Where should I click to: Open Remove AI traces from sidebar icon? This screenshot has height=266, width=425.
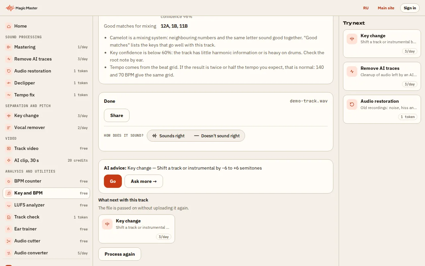(x=9, y=59)
